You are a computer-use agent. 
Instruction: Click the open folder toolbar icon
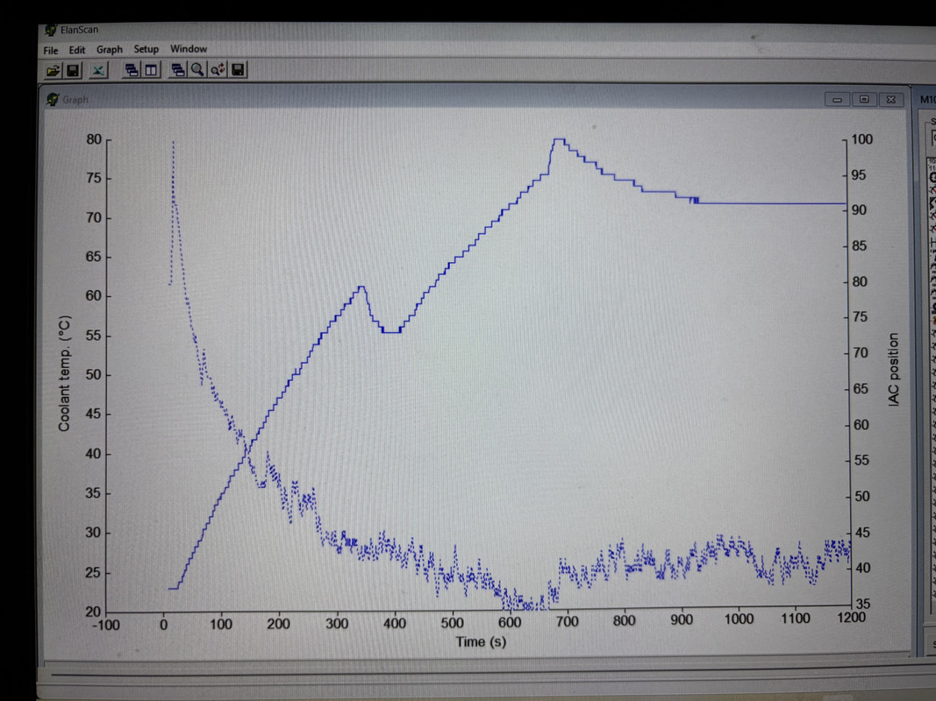[53, 71]
